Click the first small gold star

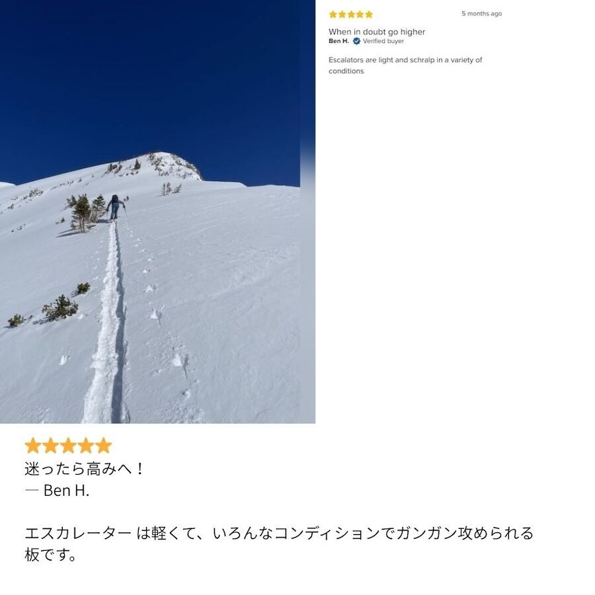click(333, 15)
